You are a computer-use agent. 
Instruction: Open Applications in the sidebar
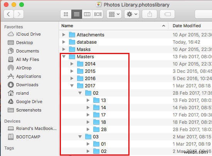24,76
